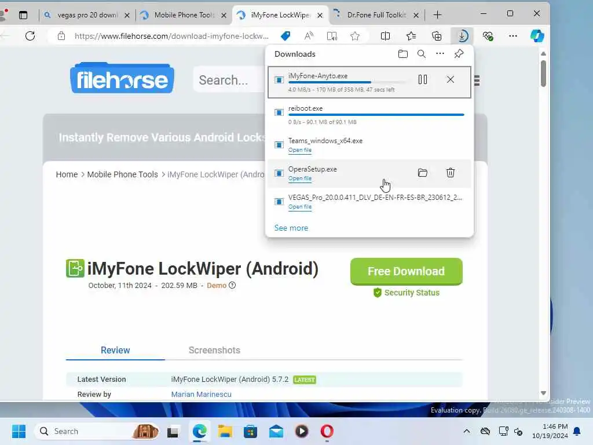Pause the iMyFone-Anyto.exe download
This screenshot has height=445, width=593.
[422, 79]
